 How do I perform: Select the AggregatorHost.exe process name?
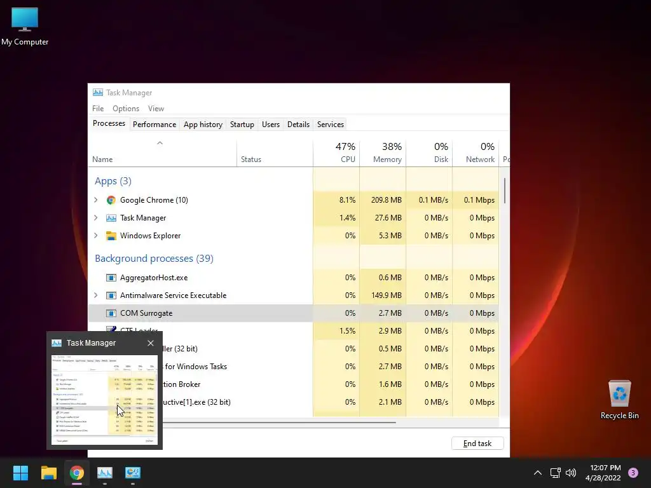coord(154,278)
